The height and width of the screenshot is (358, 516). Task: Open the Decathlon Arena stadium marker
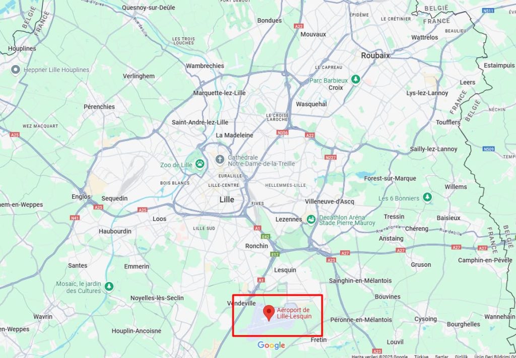(x=311, y=219)
